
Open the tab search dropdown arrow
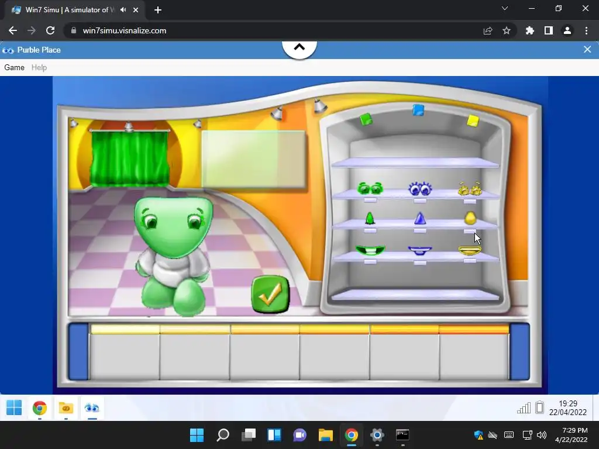tap(505, 8)
